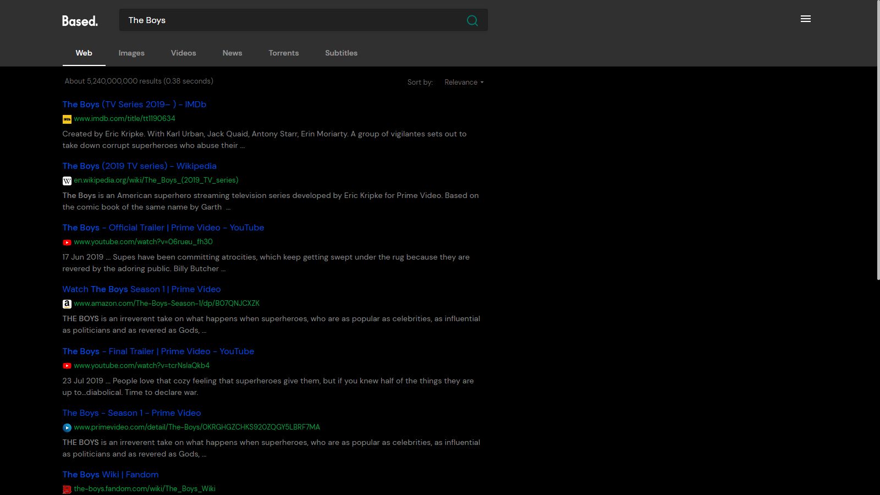Screen dimensions: 880x495
Task: Switch to the Images tab
Action: (x=131, y=53)
